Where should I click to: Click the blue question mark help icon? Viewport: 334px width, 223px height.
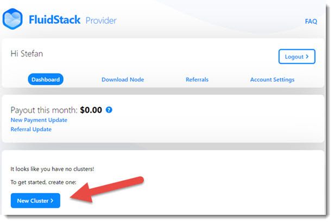[109, 110]
